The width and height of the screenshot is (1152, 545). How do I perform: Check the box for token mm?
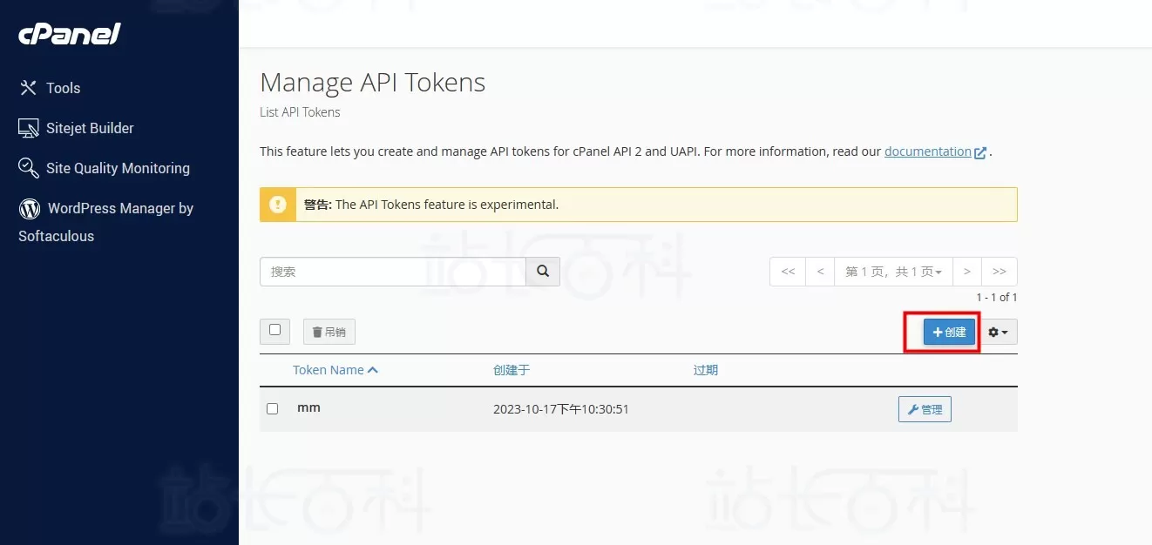[273, 408]
